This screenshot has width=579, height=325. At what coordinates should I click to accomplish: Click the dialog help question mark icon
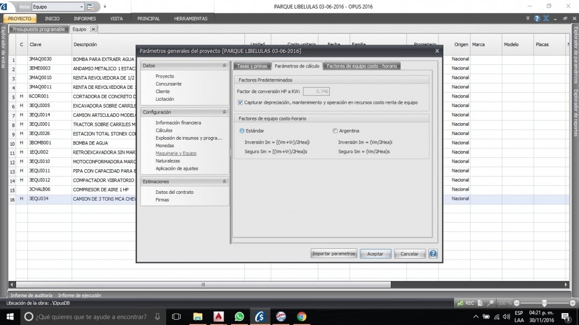[433, 254]
